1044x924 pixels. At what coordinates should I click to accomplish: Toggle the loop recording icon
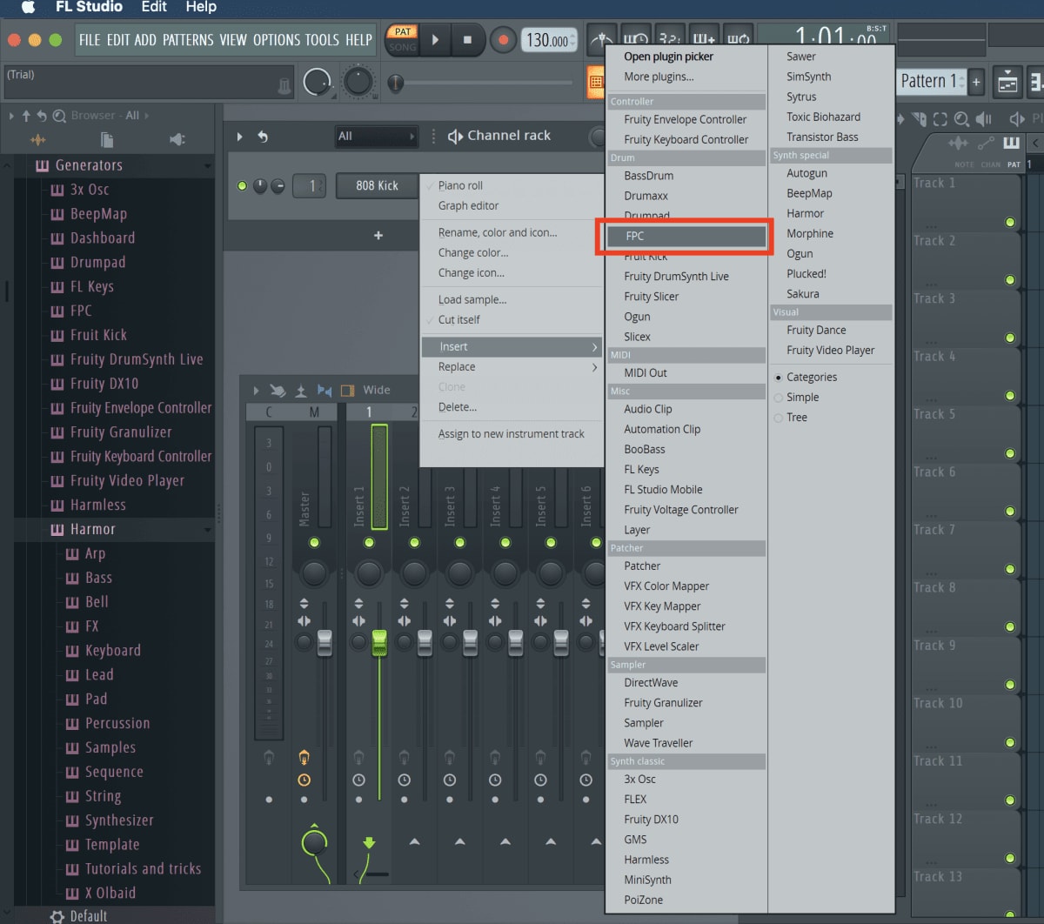click(x=737, y=39)
